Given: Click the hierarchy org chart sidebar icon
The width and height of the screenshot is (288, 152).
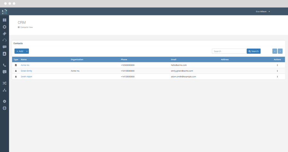Looking at the screenshot, I should [4, 90].
